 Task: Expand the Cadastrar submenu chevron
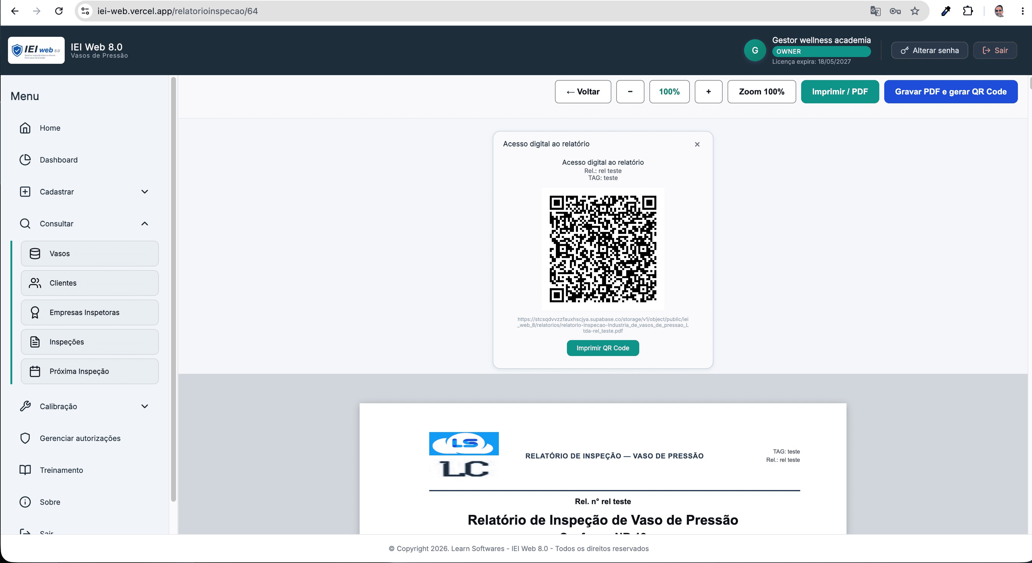(x=145, y=192)
